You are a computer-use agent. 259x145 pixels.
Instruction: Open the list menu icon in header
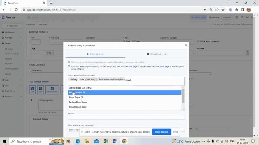pos(242,17)
